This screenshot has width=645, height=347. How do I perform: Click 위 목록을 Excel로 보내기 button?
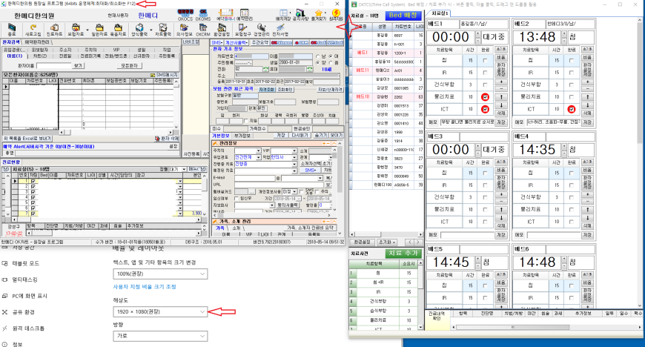tap(27, 139)
